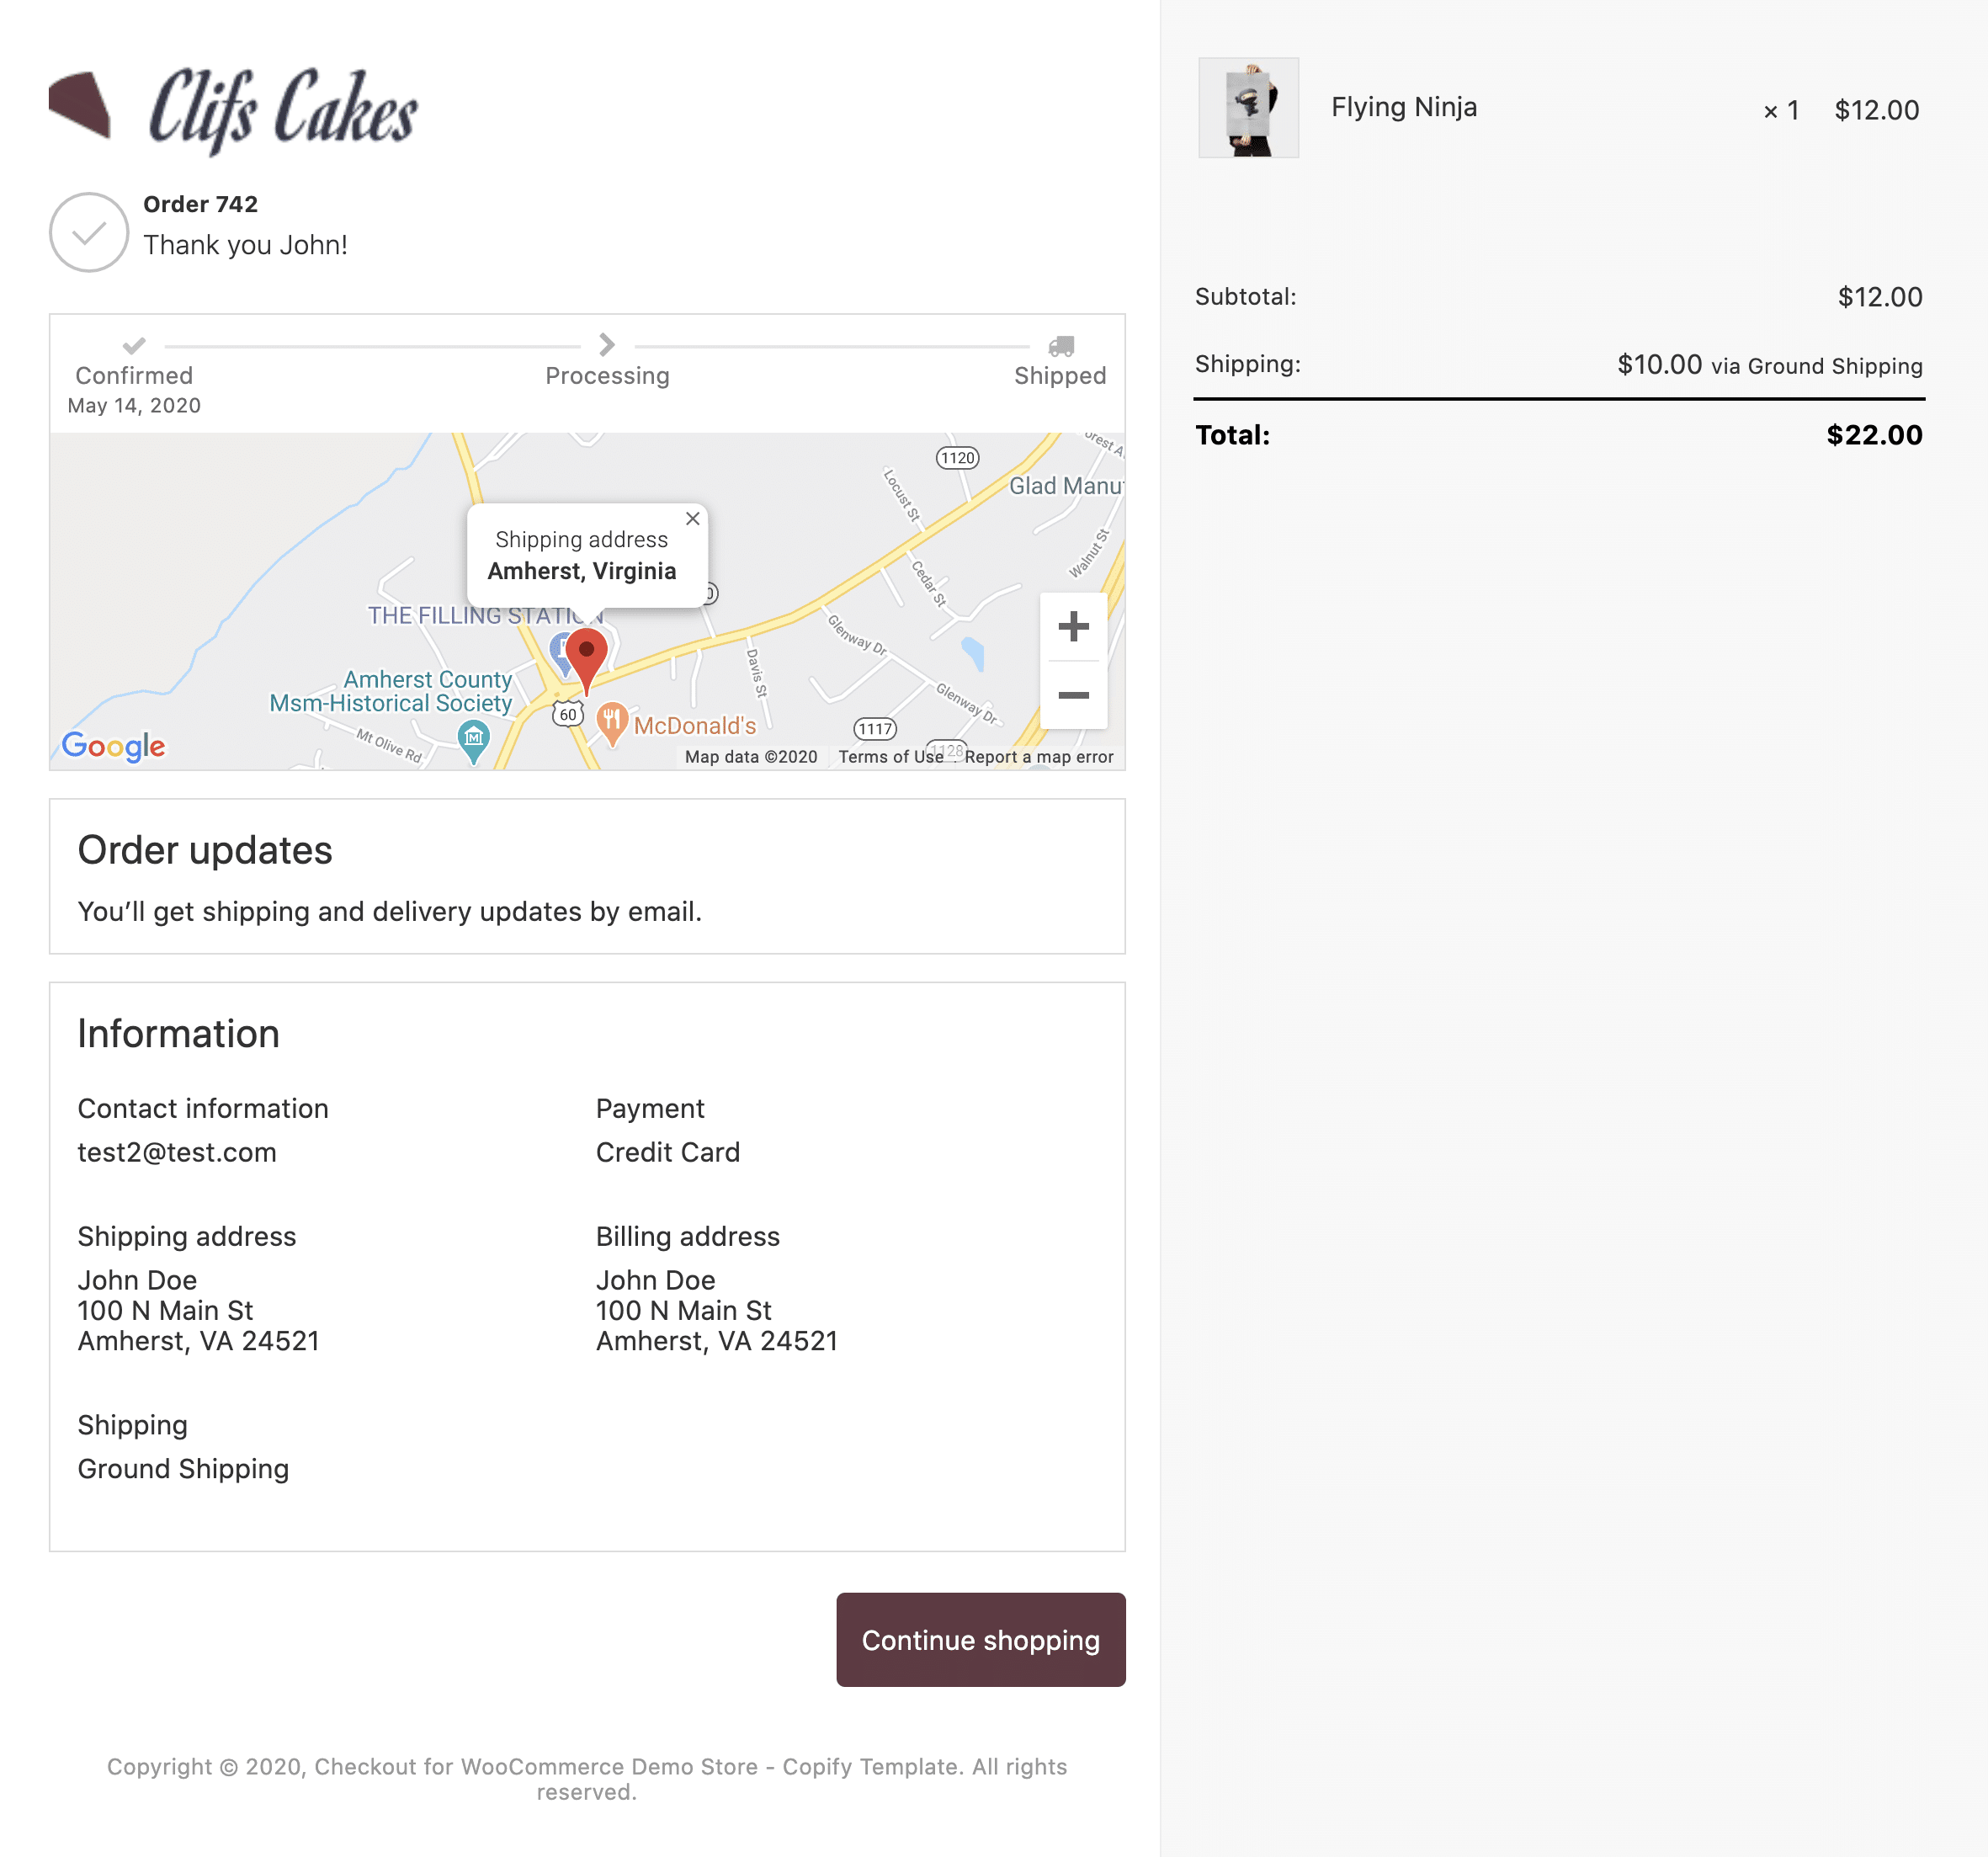Click the McDonald's restaurant map marker
This screenshot has height=1857, width=1988.
coord(612,720)
